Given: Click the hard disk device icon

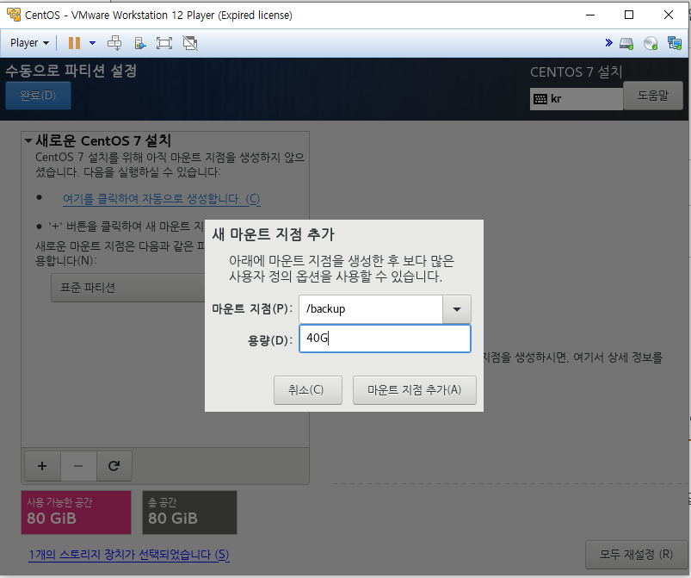Looking at the screenshot, I should tap(626, 43).
